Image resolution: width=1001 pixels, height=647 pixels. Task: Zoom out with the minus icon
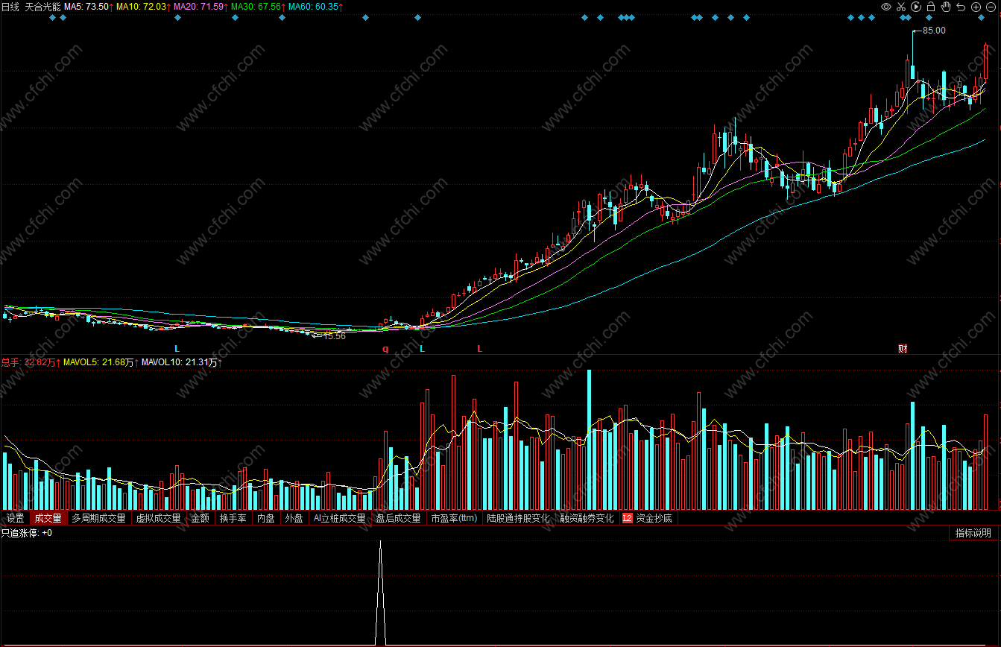(991, 7)
